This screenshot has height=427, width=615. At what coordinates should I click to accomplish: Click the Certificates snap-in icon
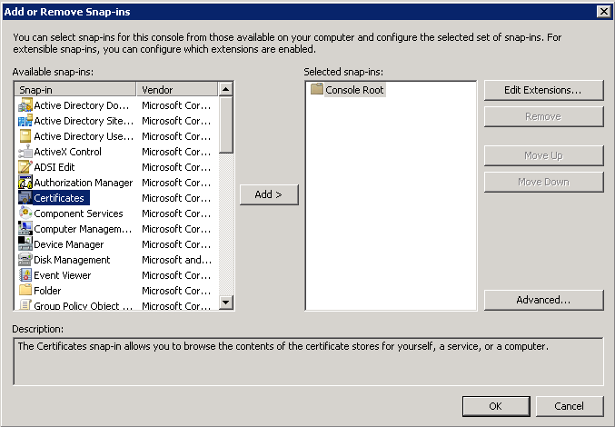[25, 198]
